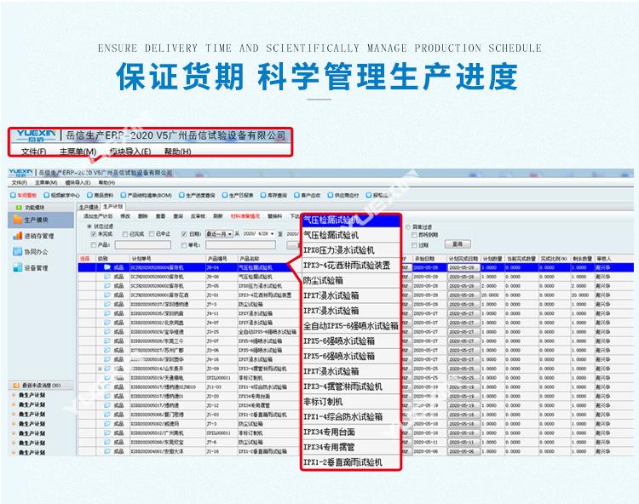Open the 帮助(H) menu in the ERP window
The image size is (639, 504).
coord(106,183)
